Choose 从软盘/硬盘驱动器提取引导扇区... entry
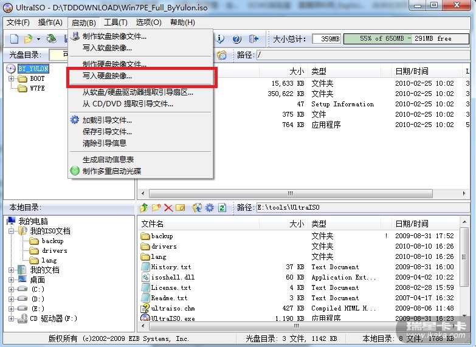 pyautogui.click(x=141, y=92)
